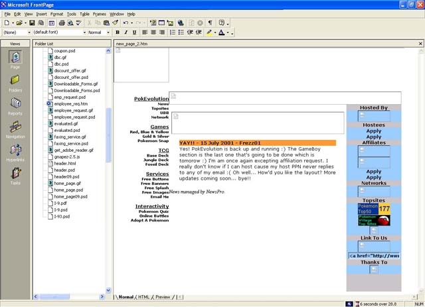Toggle the Show All paragraph marks button
Viewport: 425px width, 307px height.
pyautogui.click(x=210, y=23)
